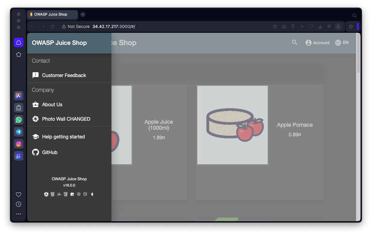The image size is (372, 235).
Task: Open the shopping bag sidebar icon
Action: pyautogui.click(x=19, y=108)
